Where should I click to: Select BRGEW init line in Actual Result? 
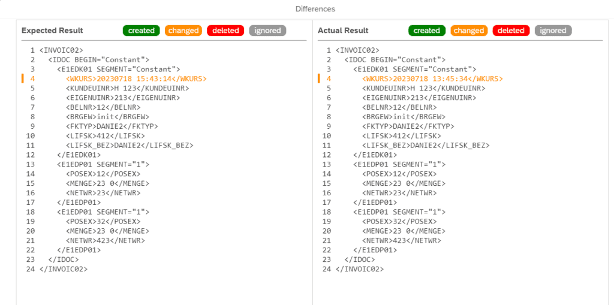[x=404, y=117]
